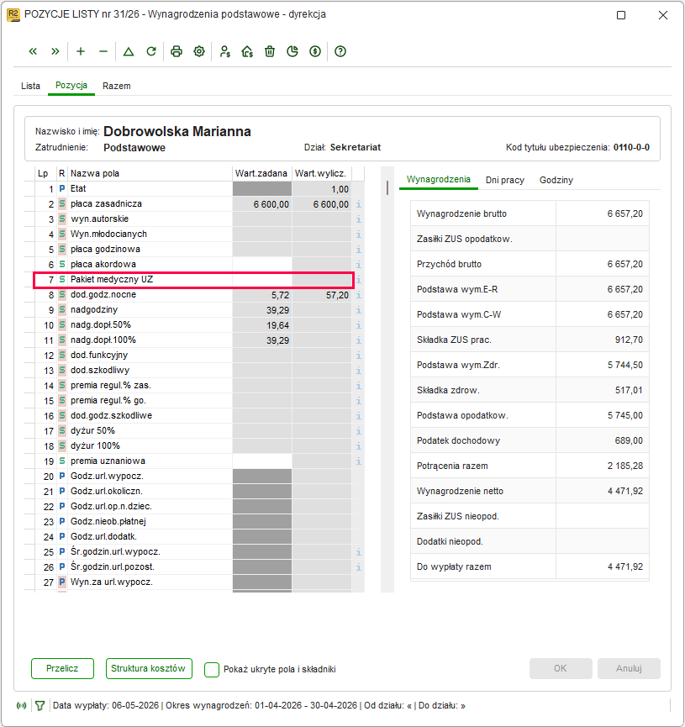Go to previous position with double-left arrow

(33, 51)
